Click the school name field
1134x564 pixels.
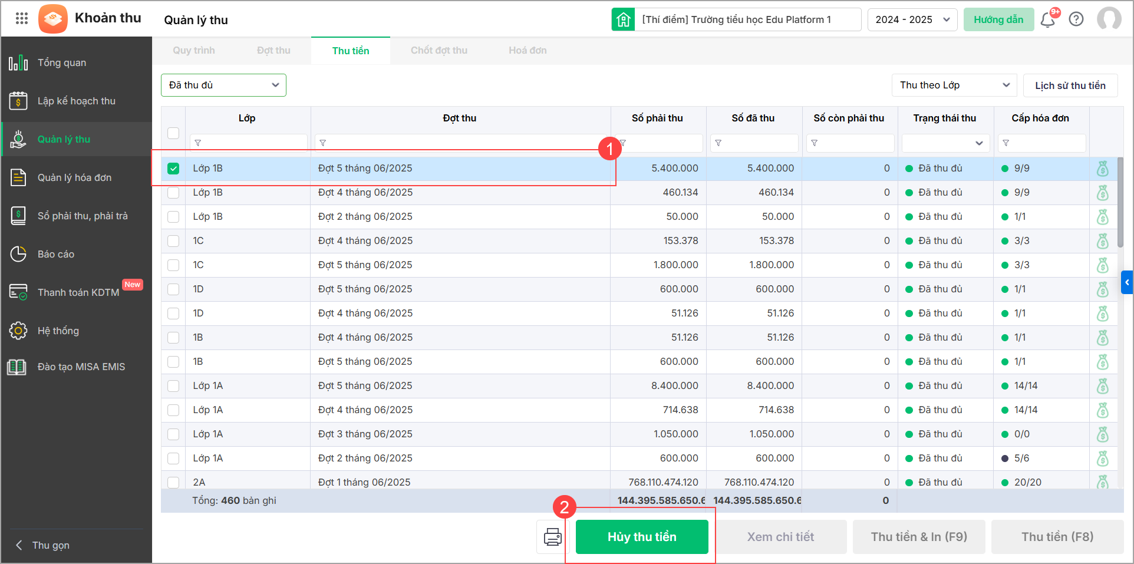tap(748, 19)
